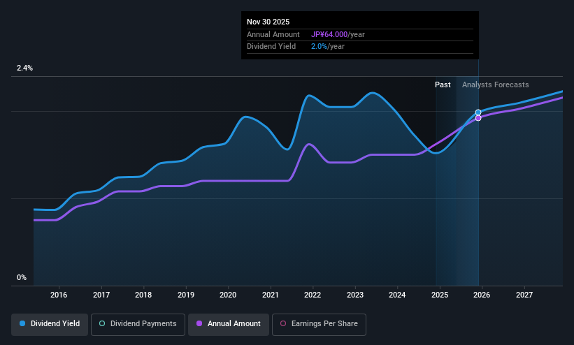The image size is (574, 345).
Task: Click the Dividend Yield tooltip row label
Action: (271, 47)
